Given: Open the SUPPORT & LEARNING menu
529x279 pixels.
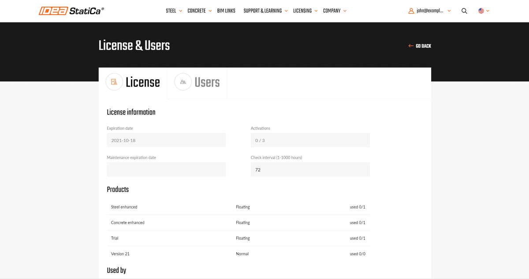Looking at the screenshot, I should [x=263, y=11].
